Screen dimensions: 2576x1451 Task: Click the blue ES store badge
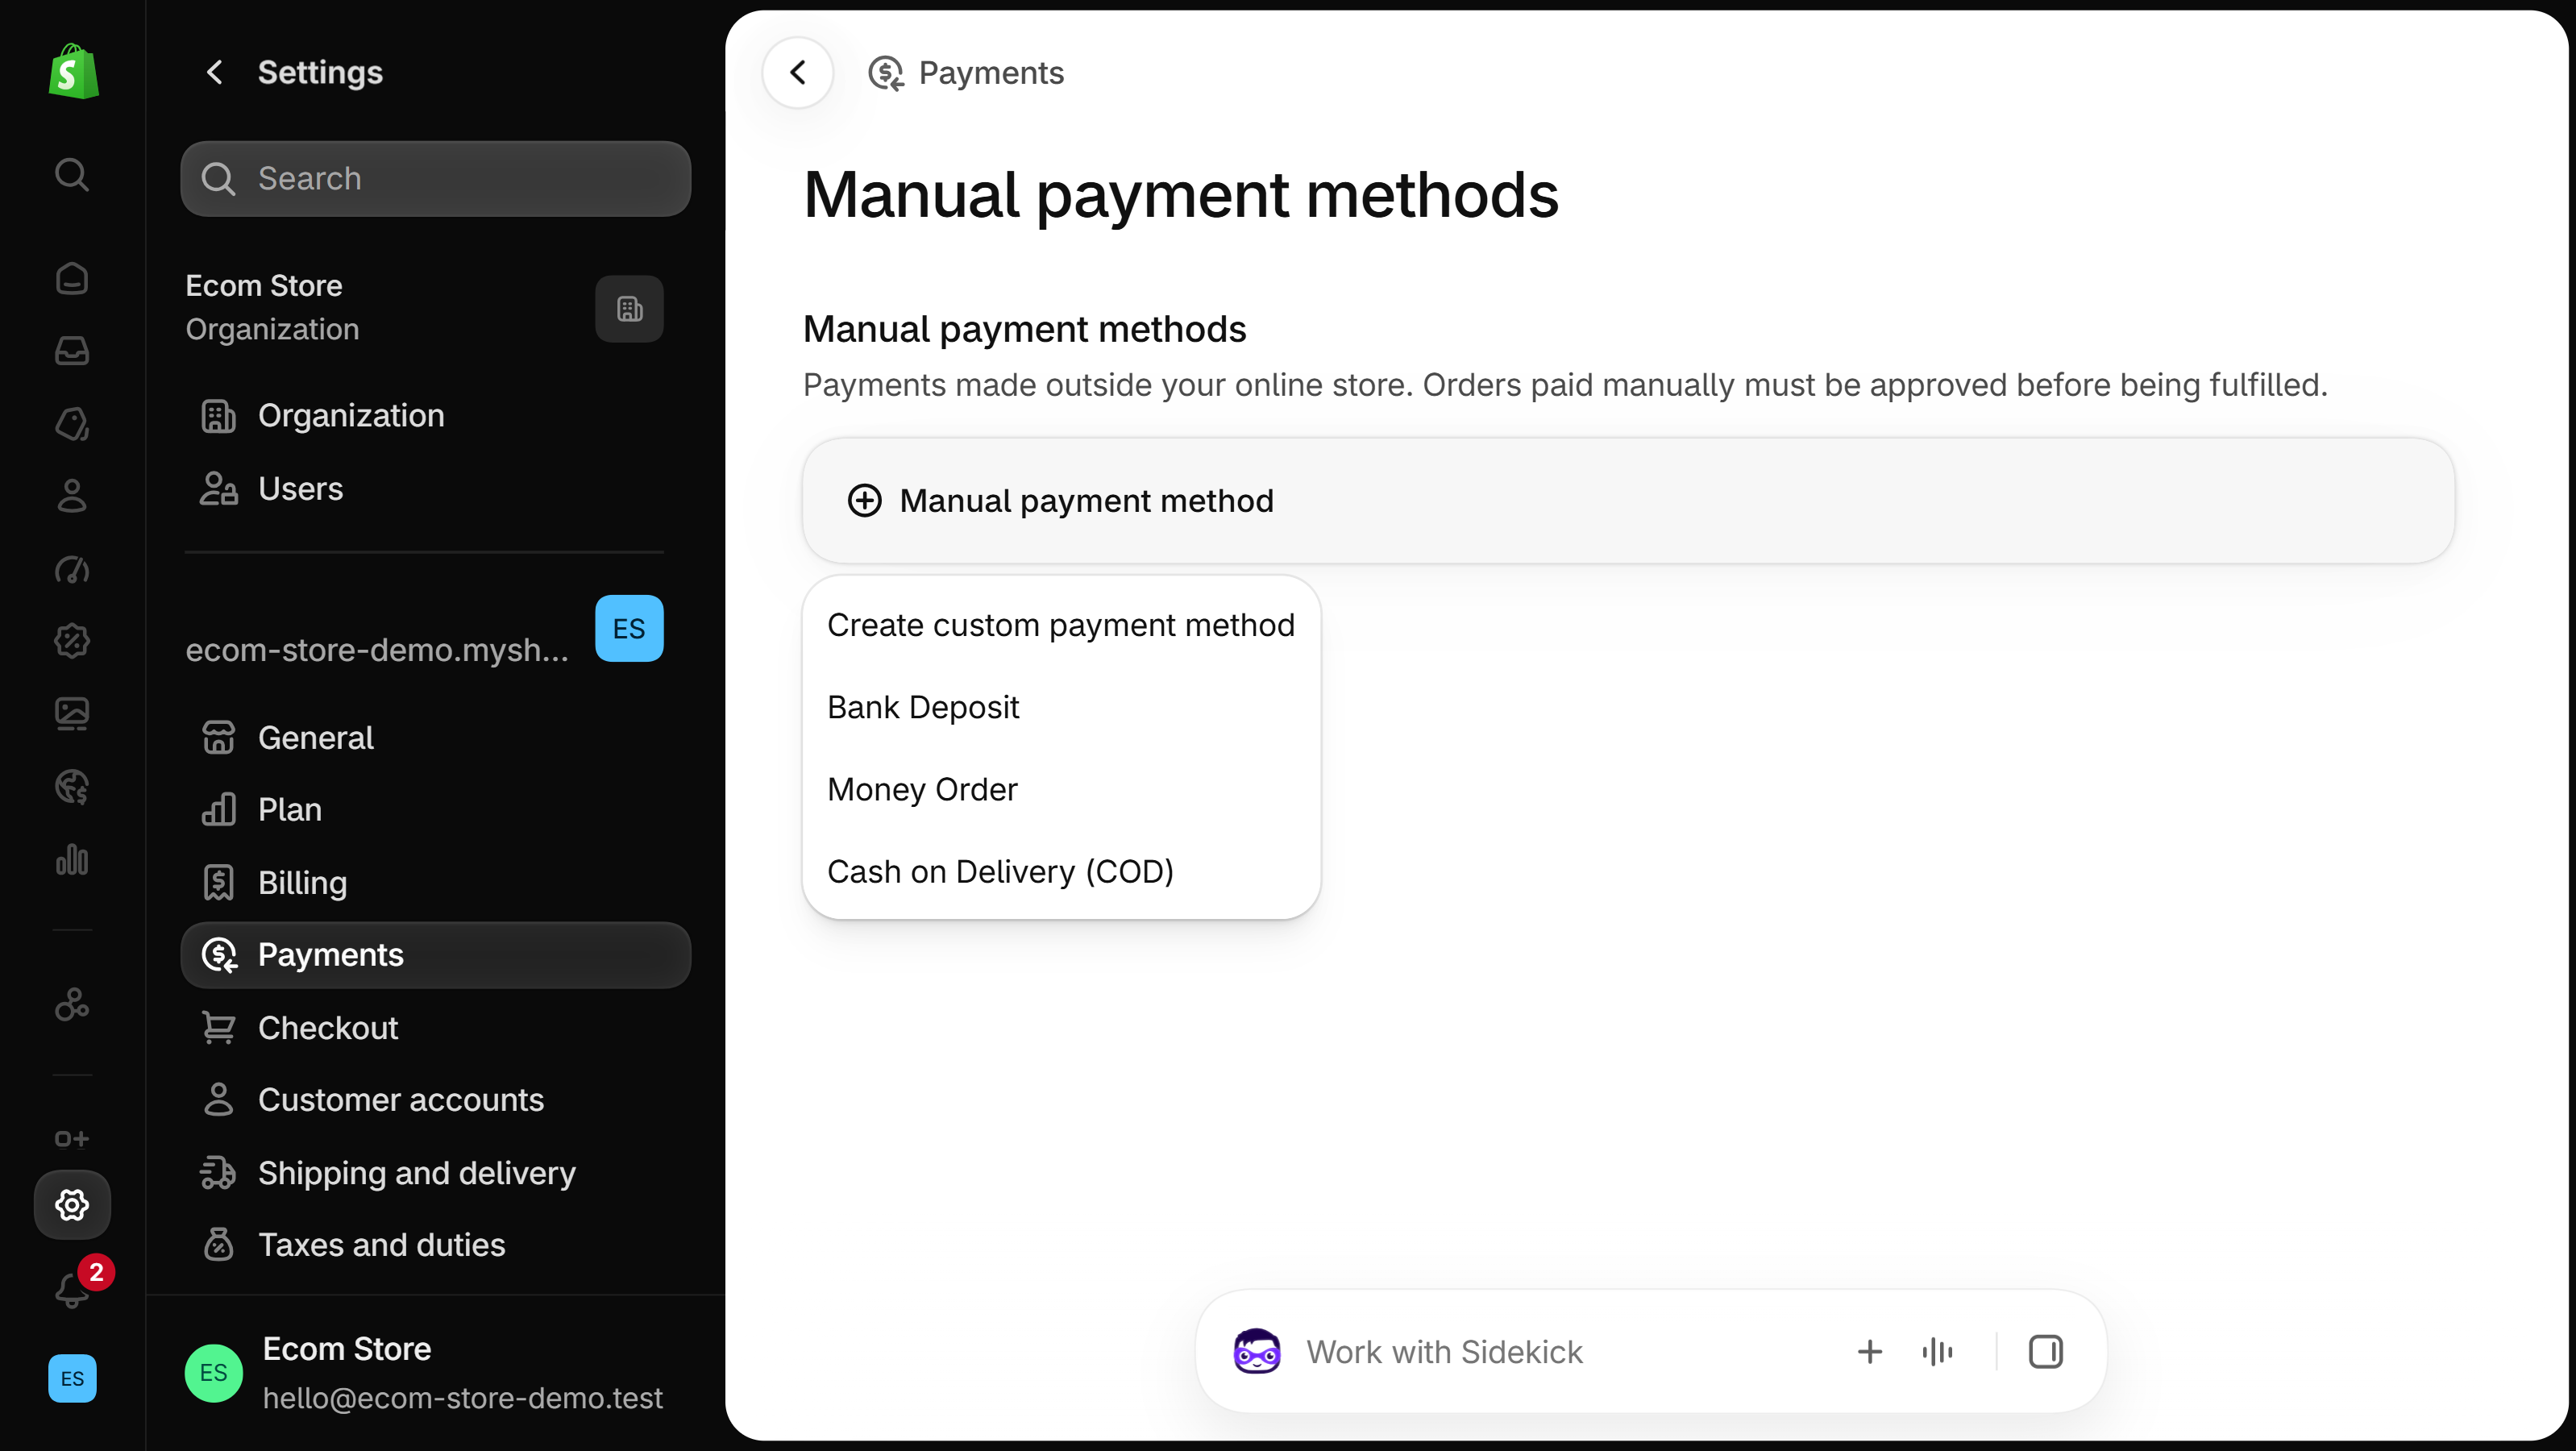coord(629,628)
